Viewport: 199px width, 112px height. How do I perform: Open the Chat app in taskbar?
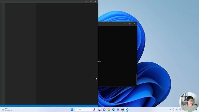coord(104,110)
